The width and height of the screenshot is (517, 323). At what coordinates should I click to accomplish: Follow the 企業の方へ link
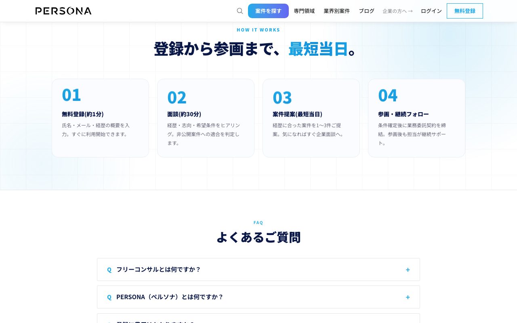pos(397,11)
